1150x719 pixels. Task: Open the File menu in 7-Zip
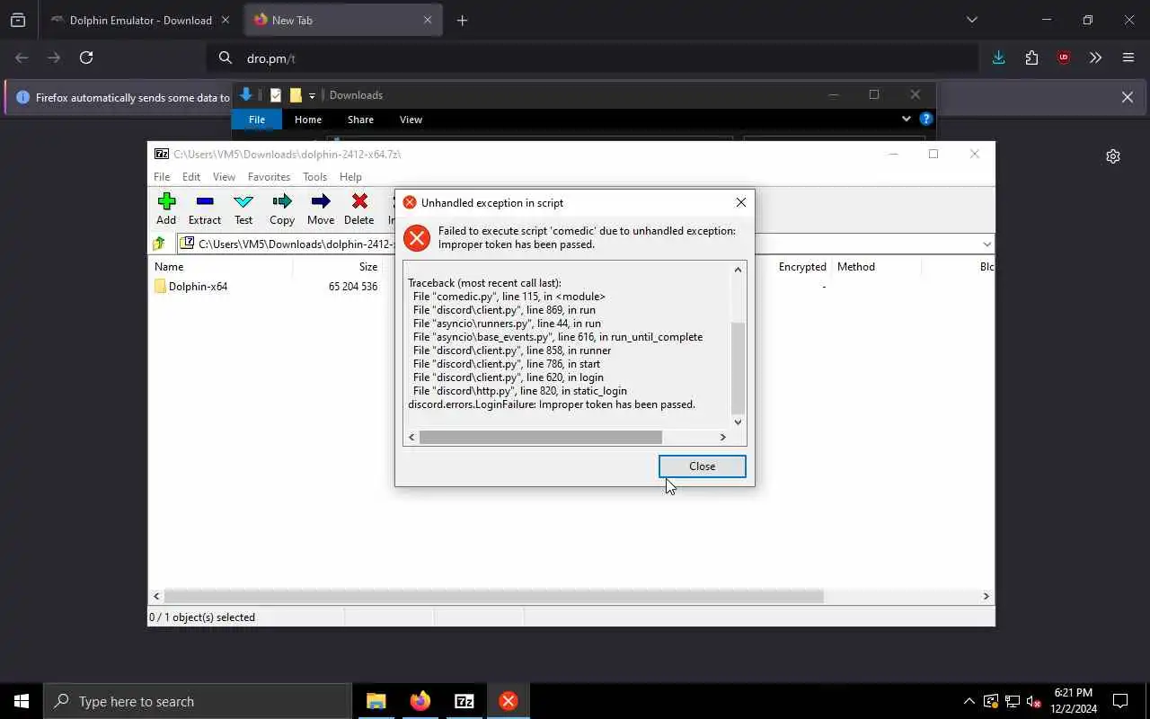coord(162,177)
